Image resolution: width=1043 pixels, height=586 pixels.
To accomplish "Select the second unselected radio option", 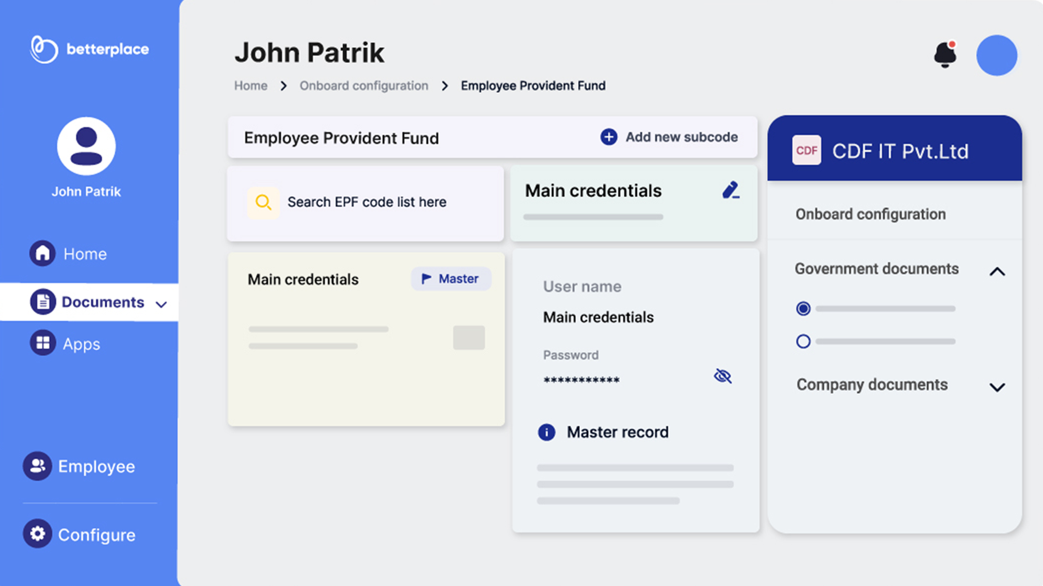I will coord(803,341).
